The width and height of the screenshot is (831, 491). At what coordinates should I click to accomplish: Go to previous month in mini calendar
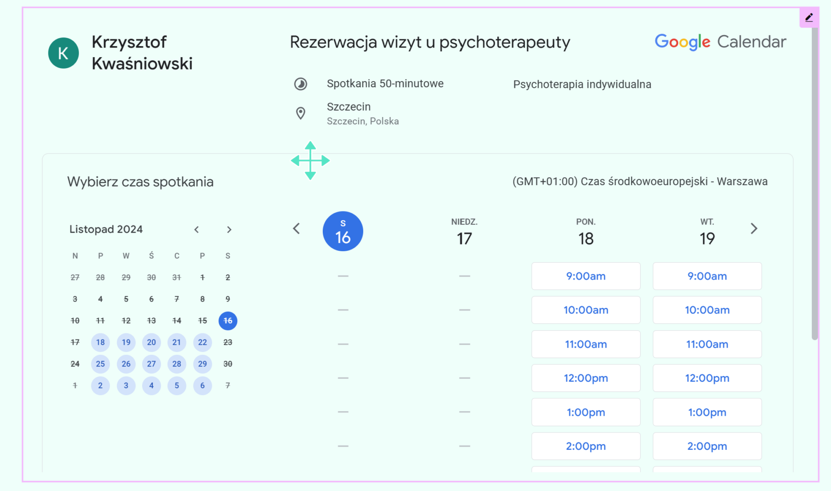pyautogui.click(x=196, y=230)
